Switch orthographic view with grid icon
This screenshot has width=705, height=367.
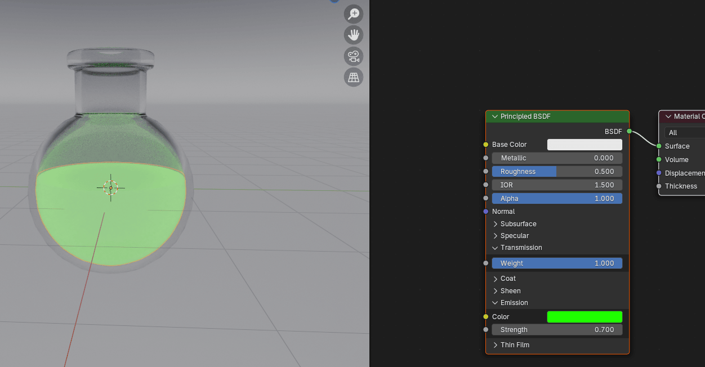tap(354, 77)
